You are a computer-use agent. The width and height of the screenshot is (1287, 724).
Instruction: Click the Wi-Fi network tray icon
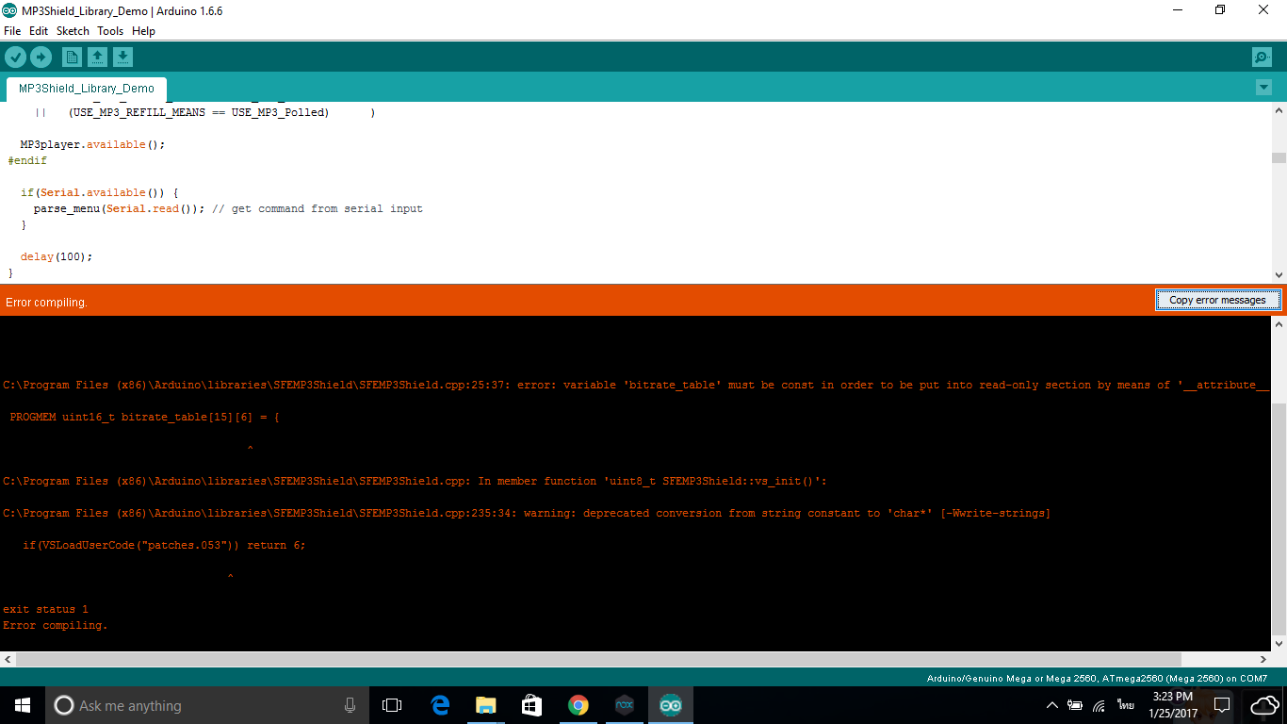point(1100,705)
